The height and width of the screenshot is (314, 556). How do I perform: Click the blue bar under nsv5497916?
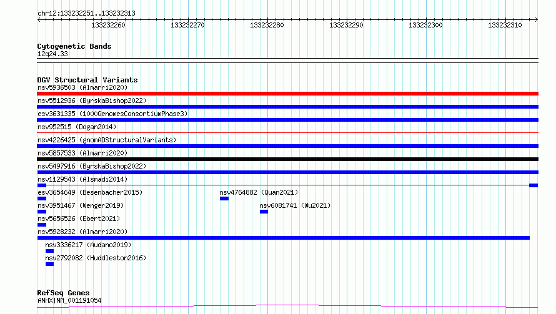pos(287,172)
